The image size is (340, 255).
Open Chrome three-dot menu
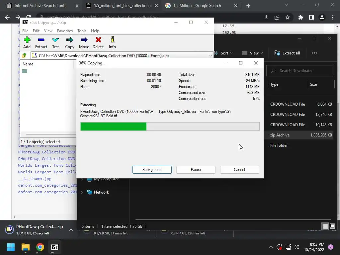click(333, 17)
